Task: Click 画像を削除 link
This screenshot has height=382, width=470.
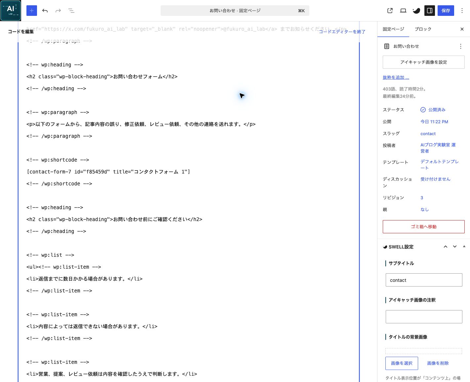Action: point(438,363)
